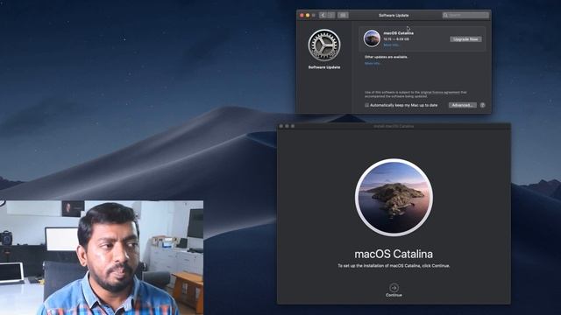Open More info under macOS Catalina
Image resolution: width=561 pixels, height=315 pixels.
[x=391, y=45]
